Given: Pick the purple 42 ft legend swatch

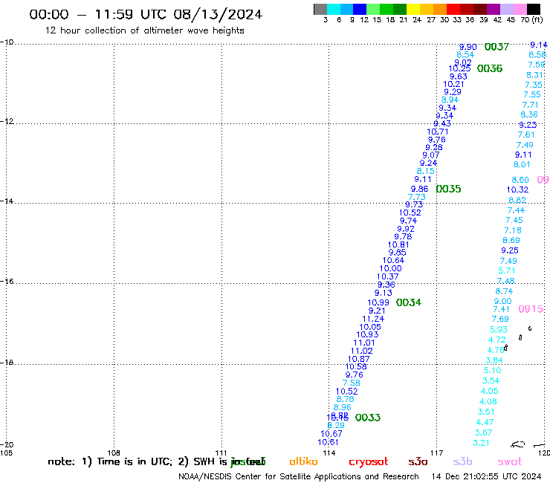Looking at the screenshot, I should tap(493, 9).
